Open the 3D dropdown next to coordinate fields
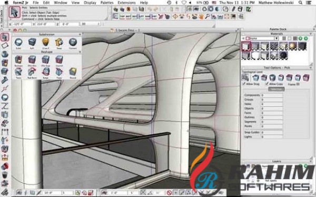The height and width of the screenshot is (197, 316). pos(90,24)
